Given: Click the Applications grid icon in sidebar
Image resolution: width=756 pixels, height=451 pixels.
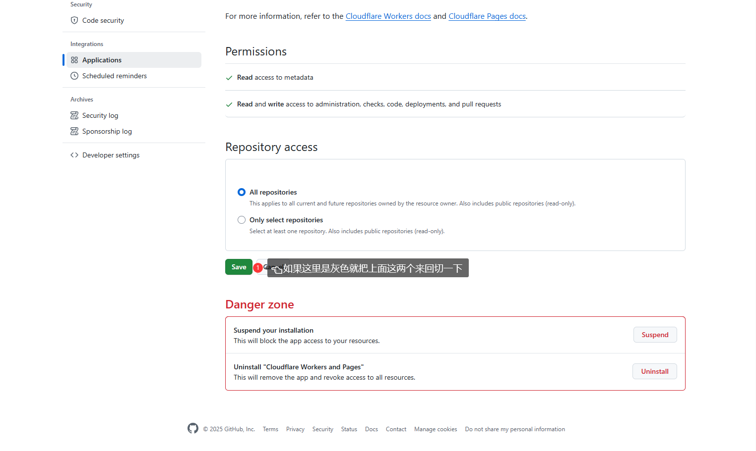Looking at the screenshot, I should (74, 60).
